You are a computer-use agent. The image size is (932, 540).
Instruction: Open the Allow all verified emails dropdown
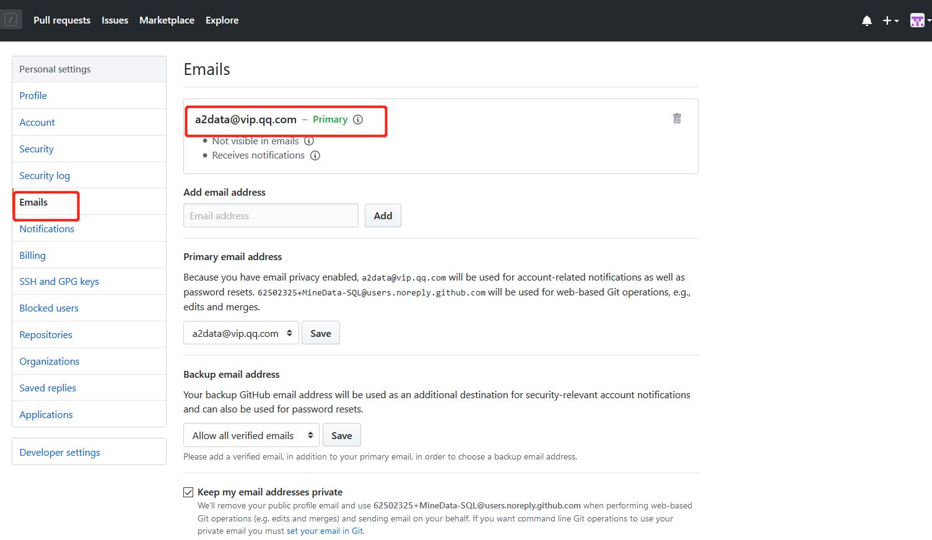[251, 435]
